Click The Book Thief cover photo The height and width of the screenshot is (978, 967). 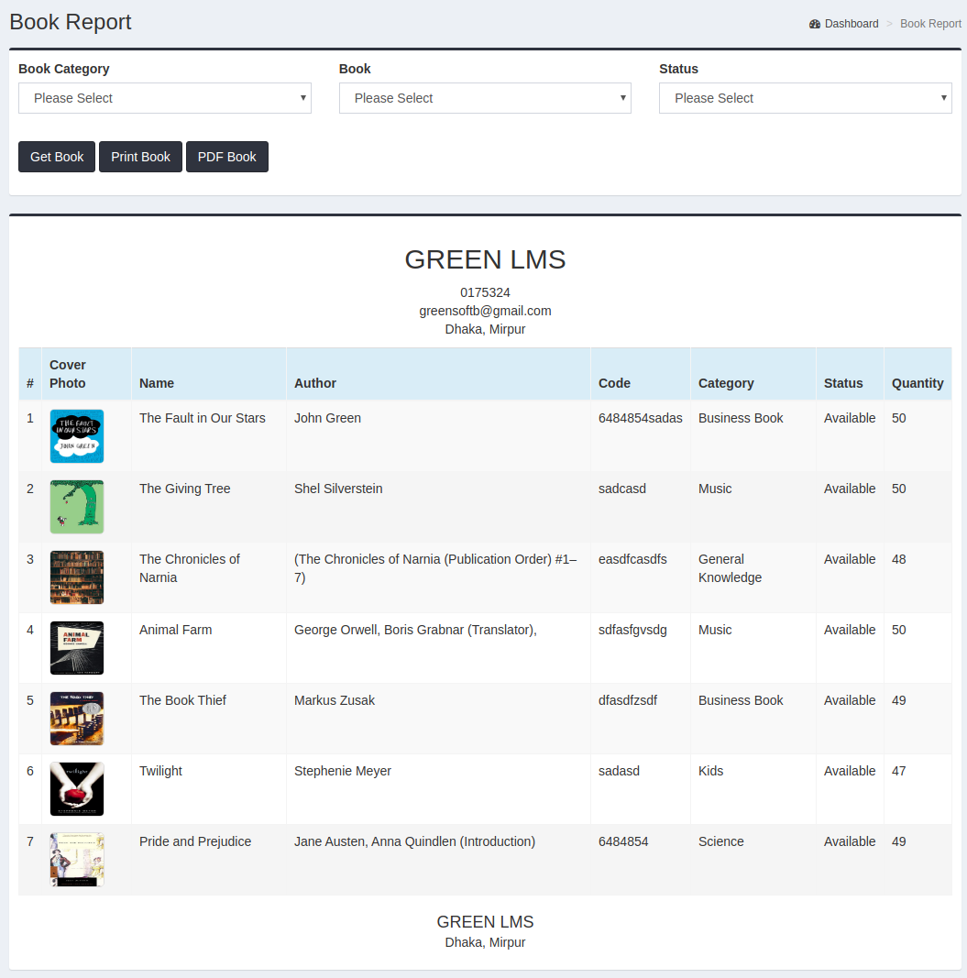(x=76, y=718)
